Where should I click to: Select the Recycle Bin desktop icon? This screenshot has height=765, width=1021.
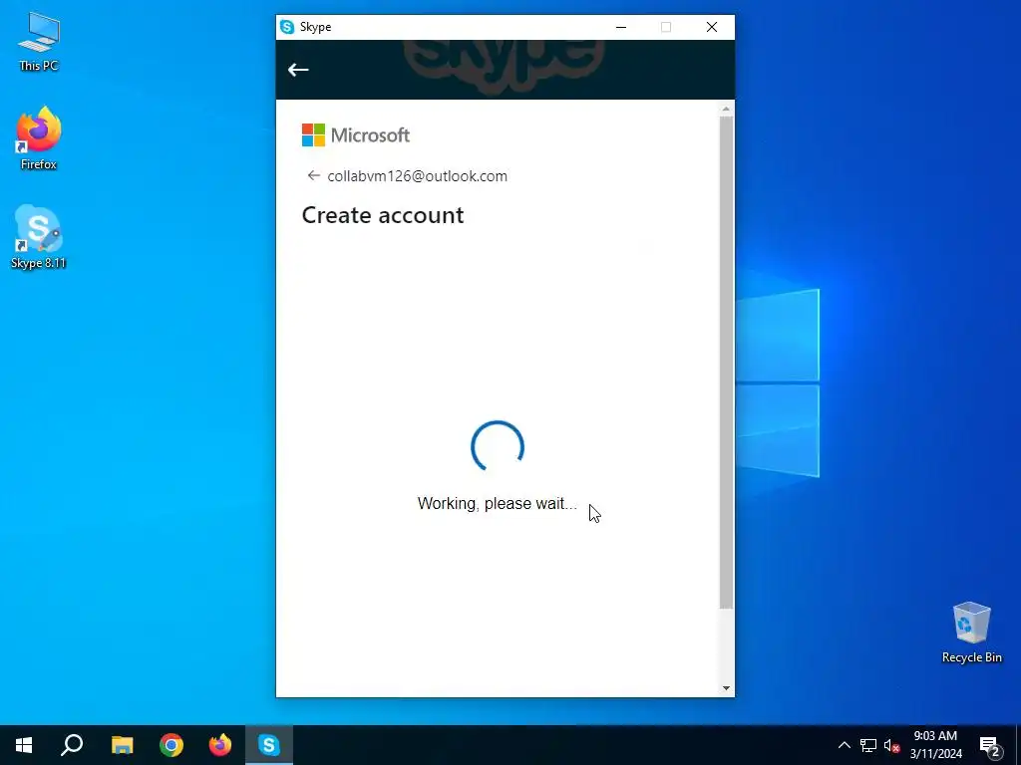[x=971, y=633]
